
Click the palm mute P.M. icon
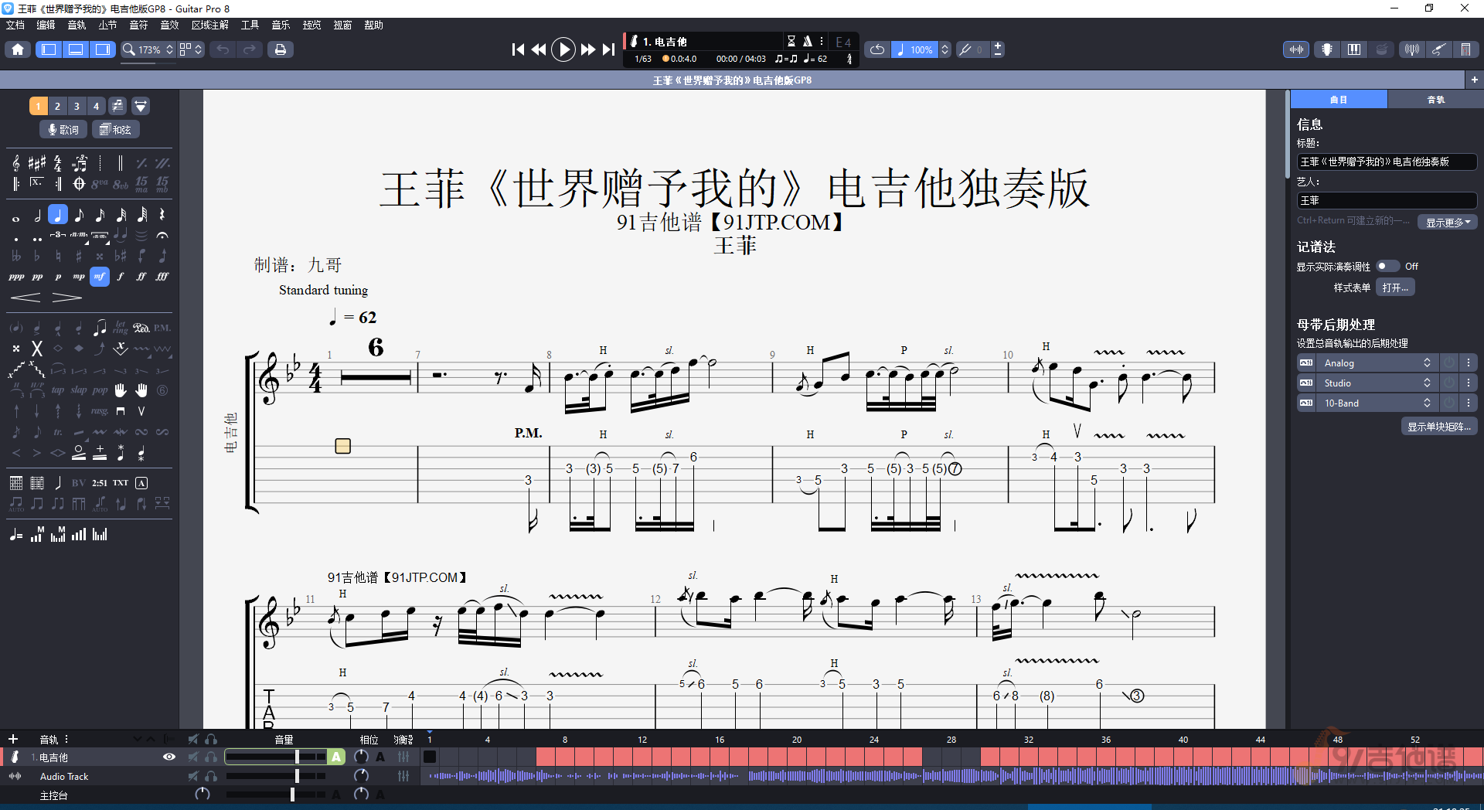click(x=162, y=328)
